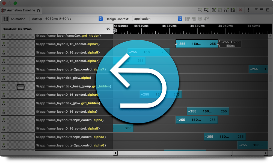
Task: Click the maximize panel button in the toolbar
Action: [x=268, y=10]
